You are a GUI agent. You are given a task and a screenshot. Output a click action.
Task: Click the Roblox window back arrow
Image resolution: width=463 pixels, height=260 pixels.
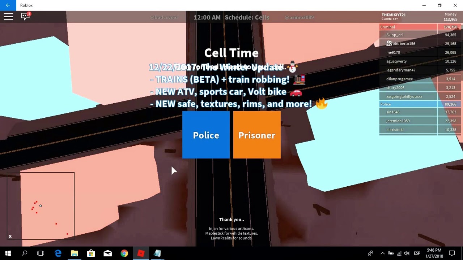pos(8,5)
